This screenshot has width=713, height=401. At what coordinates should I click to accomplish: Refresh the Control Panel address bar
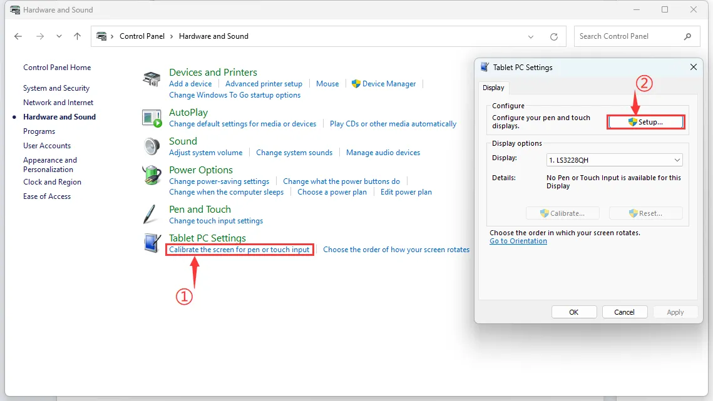(x=553, y=36)
